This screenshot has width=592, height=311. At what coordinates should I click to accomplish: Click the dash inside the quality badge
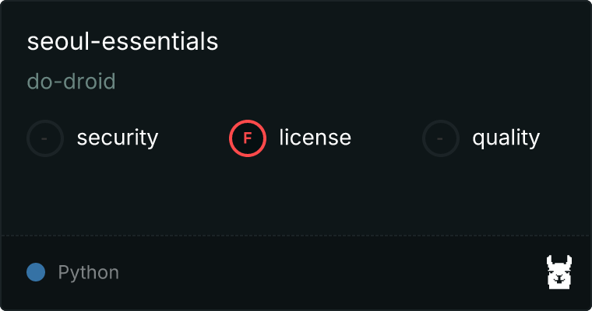click(x=441, y=138)
